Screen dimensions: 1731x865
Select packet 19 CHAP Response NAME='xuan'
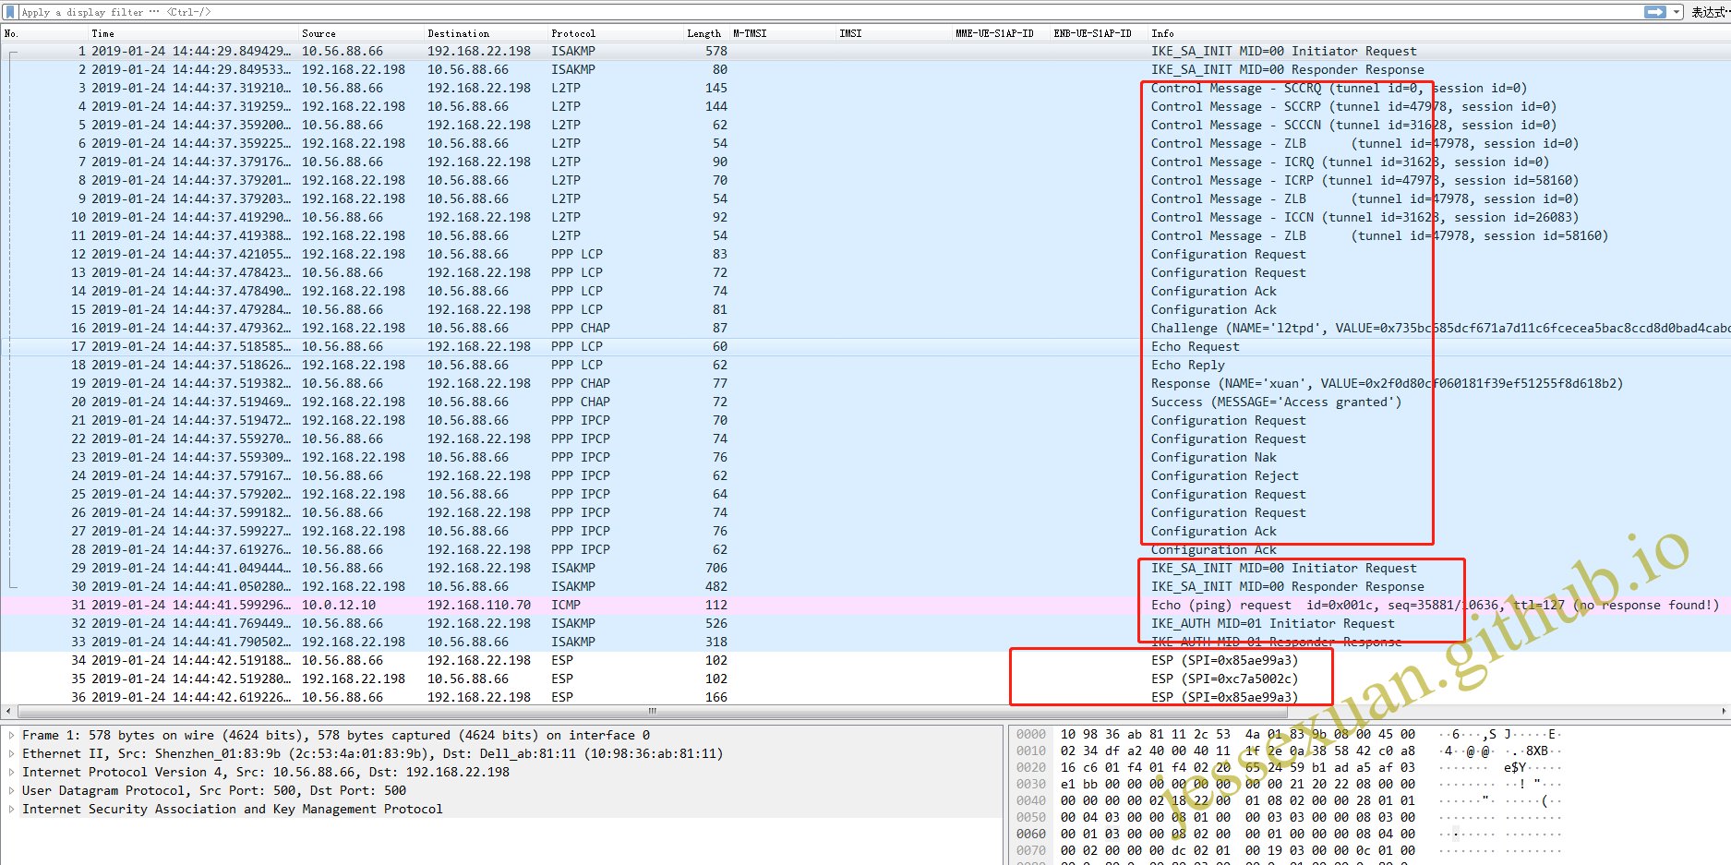click(865, 384)
